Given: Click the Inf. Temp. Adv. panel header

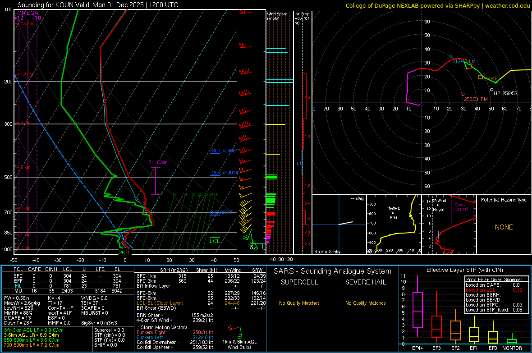Looking at the screenshot, I should [302, 18].
